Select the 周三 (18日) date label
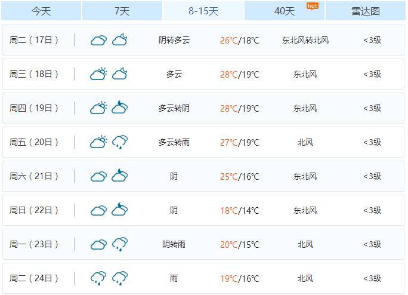This screenshot has width=408, height=295. [x=35, y=74]
